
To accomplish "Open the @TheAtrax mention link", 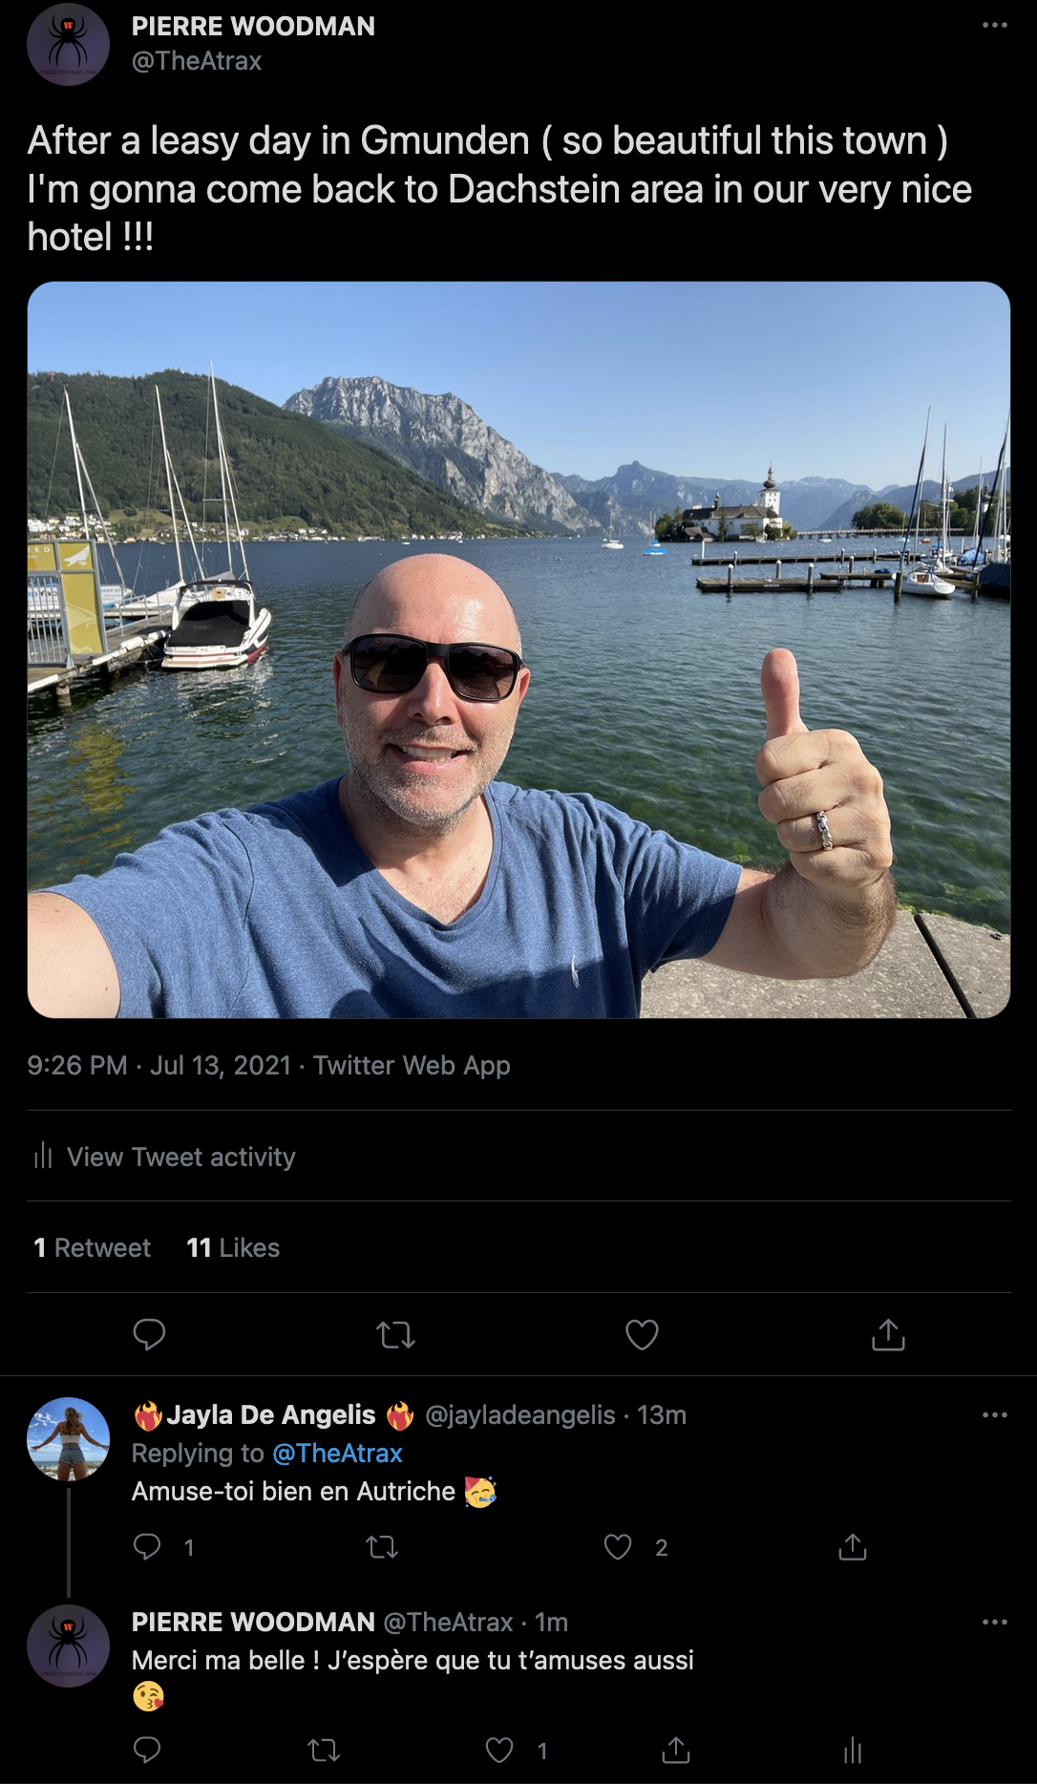I will 337,1453.
